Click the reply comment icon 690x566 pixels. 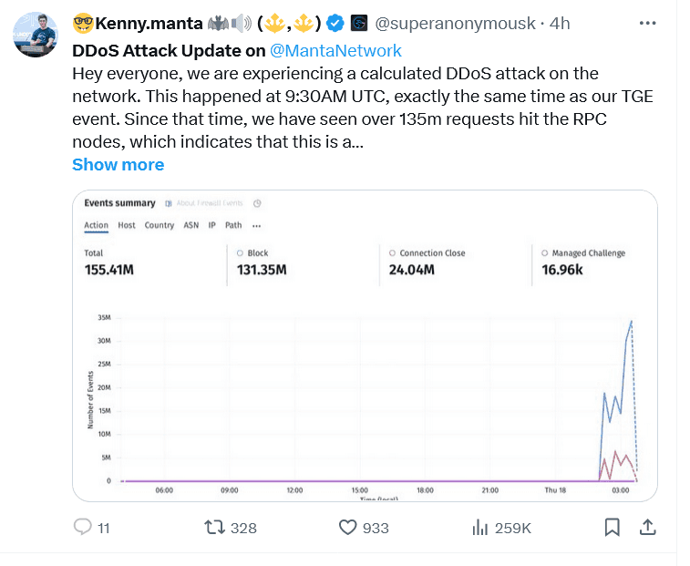(82, 527)
